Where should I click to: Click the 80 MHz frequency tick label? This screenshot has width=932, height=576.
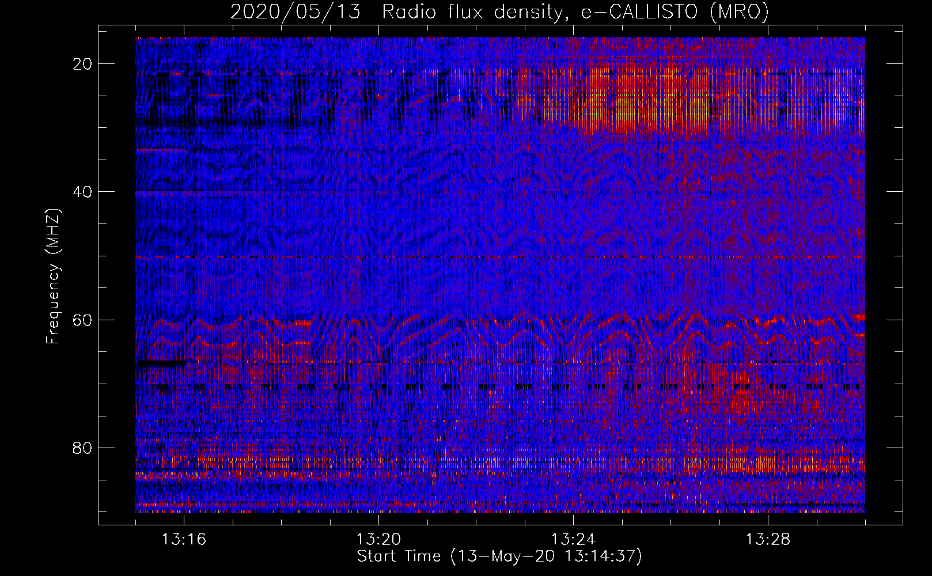83,448
